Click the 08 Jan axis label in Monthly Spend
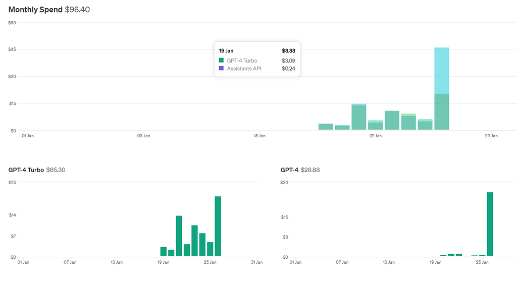Screen dimensions: 517x286 [x=144, y=136]
